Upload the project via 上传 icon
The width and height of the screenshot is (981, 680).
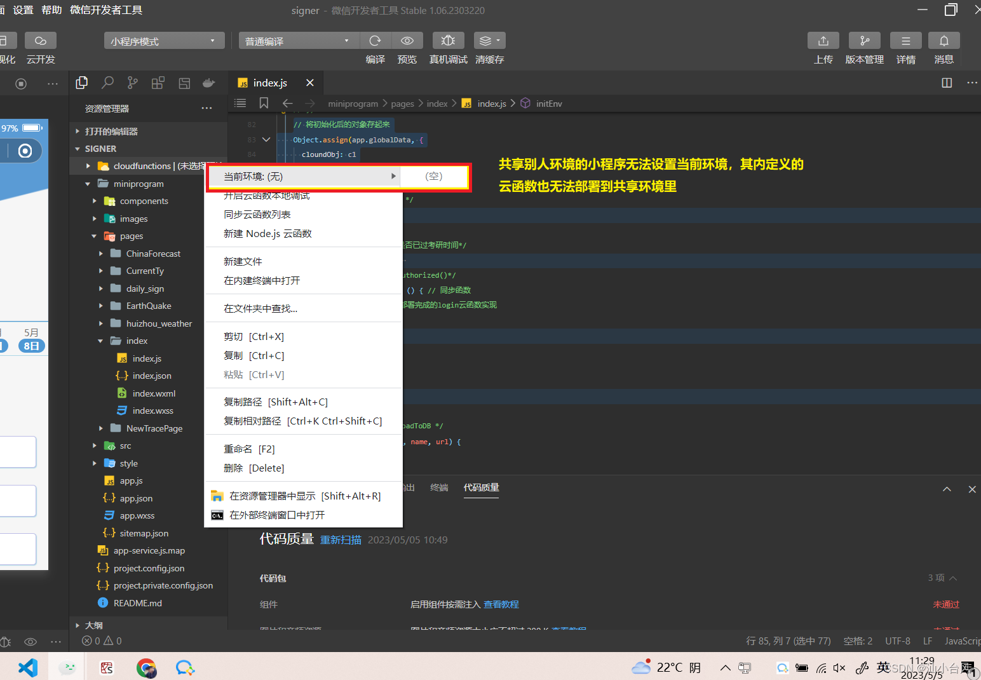(x=823, y=40)
